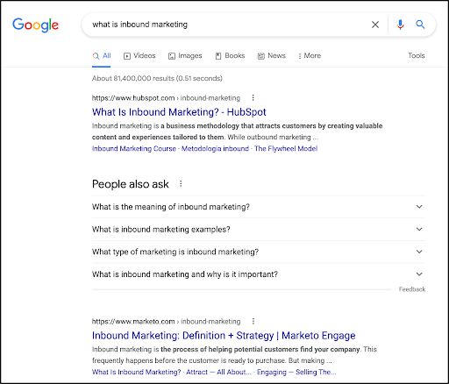Expand 'What type of marketing is inbound marketing?'
Screen dimensions: 449x384
click(x=259, y=252)
